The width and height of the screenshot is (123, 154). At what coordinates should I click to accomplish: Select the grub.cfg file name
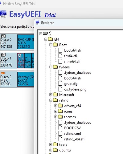coord(71,84)
